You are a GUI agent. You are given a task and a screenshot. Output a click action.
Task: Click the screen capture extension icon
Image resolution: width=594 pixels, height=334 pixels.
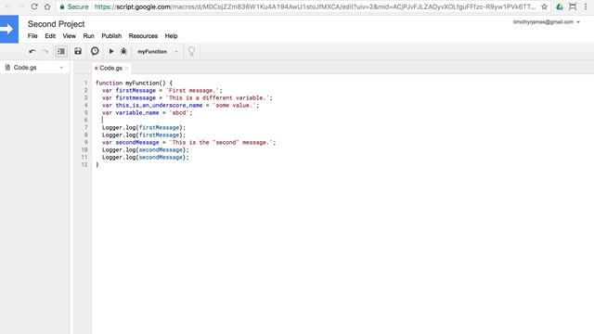click(x=573, y=6)
